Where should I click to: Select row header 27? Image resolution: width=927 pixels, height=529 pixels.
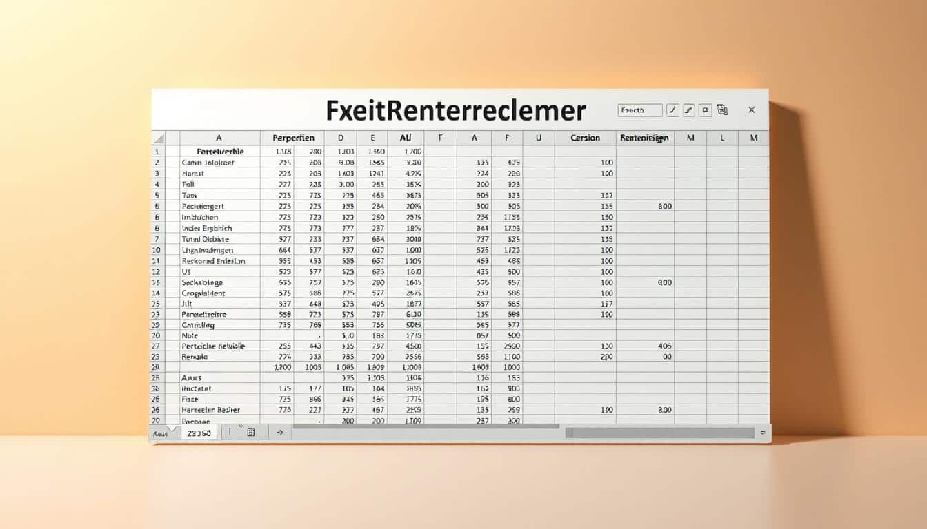tap(157, 346)
